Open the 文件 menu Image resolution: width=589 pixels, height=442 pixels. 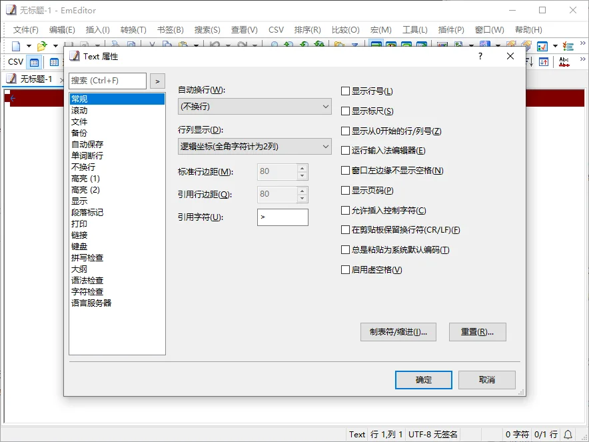25,30
